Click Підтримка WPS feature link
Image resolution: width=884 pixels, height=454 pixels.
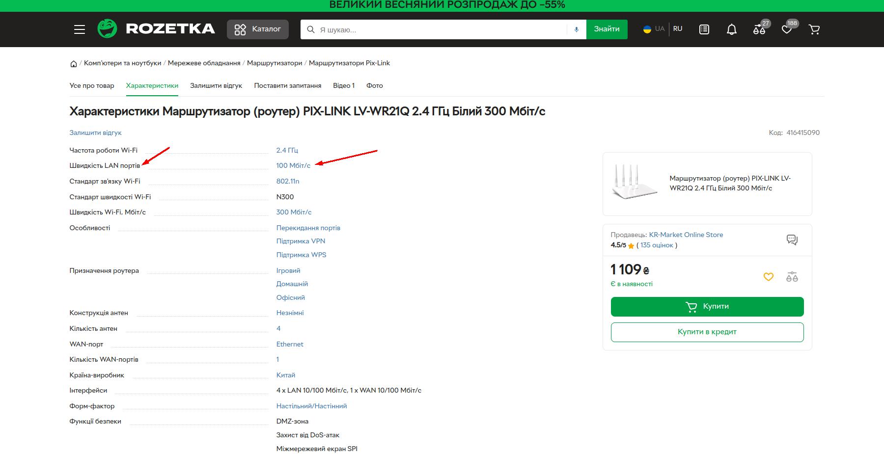click(x=302, y=255)
